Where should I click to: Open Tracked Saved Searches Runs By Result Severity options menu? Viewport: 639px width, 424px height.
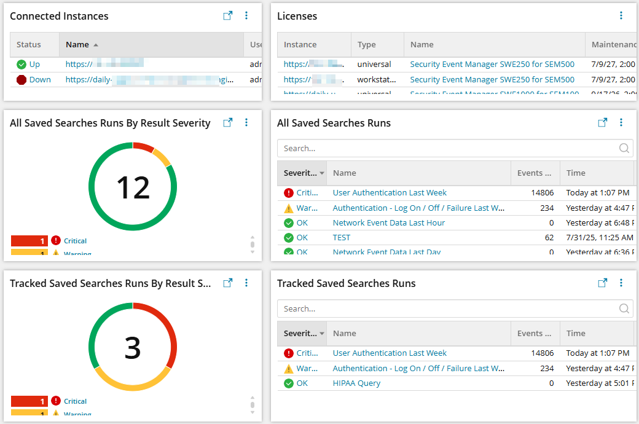click(246, 283)
